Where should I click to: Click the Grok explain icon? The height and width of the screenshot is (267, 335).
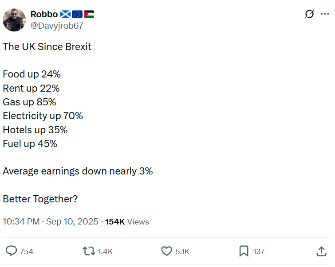click(310, 14)
